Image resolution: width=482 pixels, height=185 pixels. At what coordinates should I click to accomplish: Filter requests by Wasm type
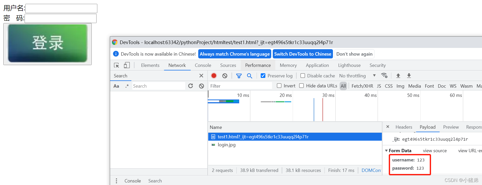[466, 86]
